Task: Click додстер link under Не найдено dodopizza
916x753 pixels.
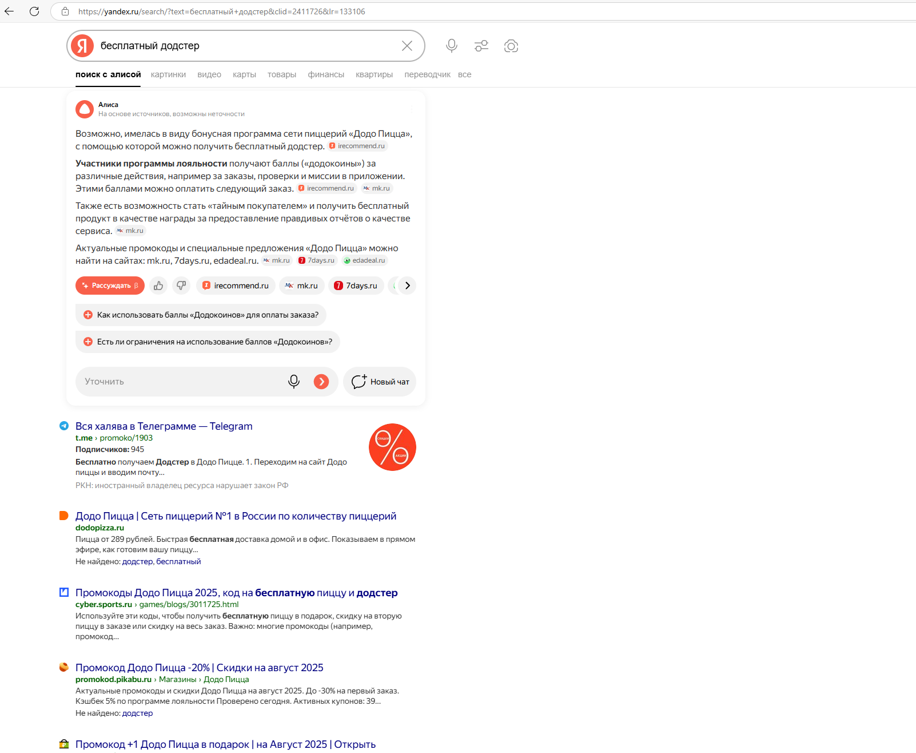Action: coord(137,561)
